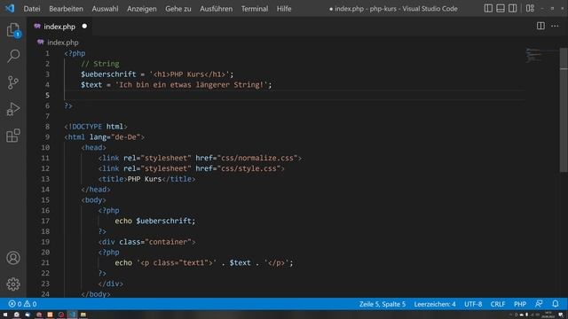The height and width of the screenshot is (319, 568).
Task: Change line ending sequence CRLF
Action: tap(498, 304)
